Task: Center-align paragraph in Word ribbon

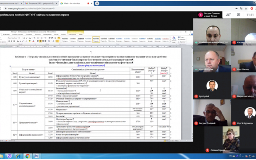Action: pos(41,41)
